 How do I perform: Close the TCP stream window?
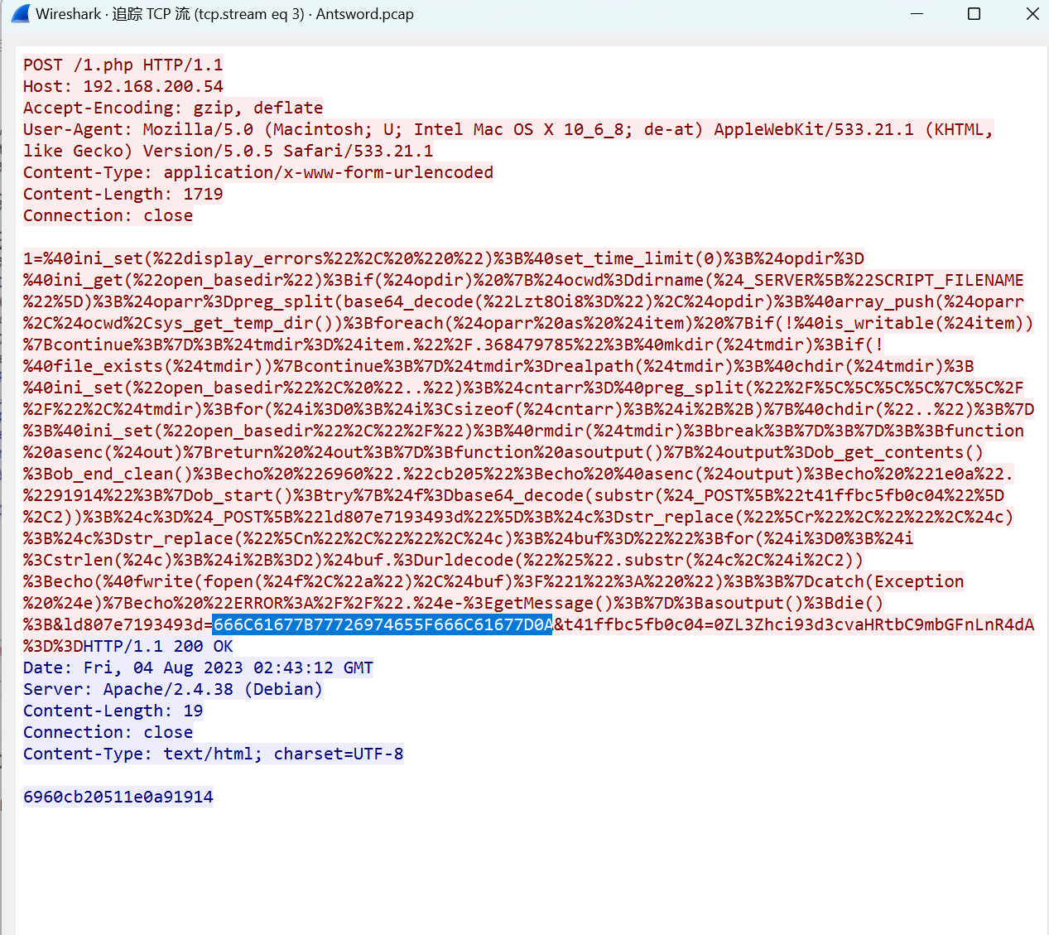pos(1032,14)
